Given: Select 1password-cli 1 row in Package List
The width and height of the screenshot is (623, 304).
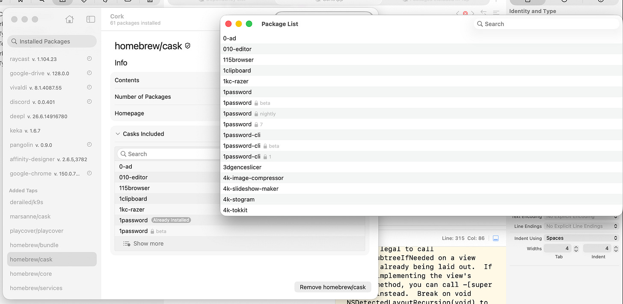Looking at the screenshot, I should click(x=421, y=156).
